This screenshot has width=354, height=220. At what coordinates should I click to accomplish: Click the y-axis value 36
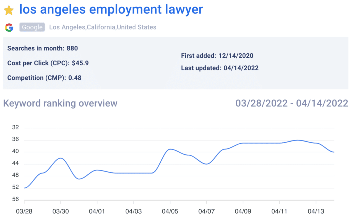pyautogui.click(x=16, y=140)
